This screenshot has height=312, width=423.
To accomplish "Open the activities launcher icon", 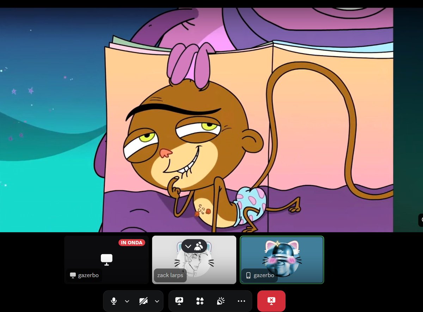I will click(x=200, y=301).
